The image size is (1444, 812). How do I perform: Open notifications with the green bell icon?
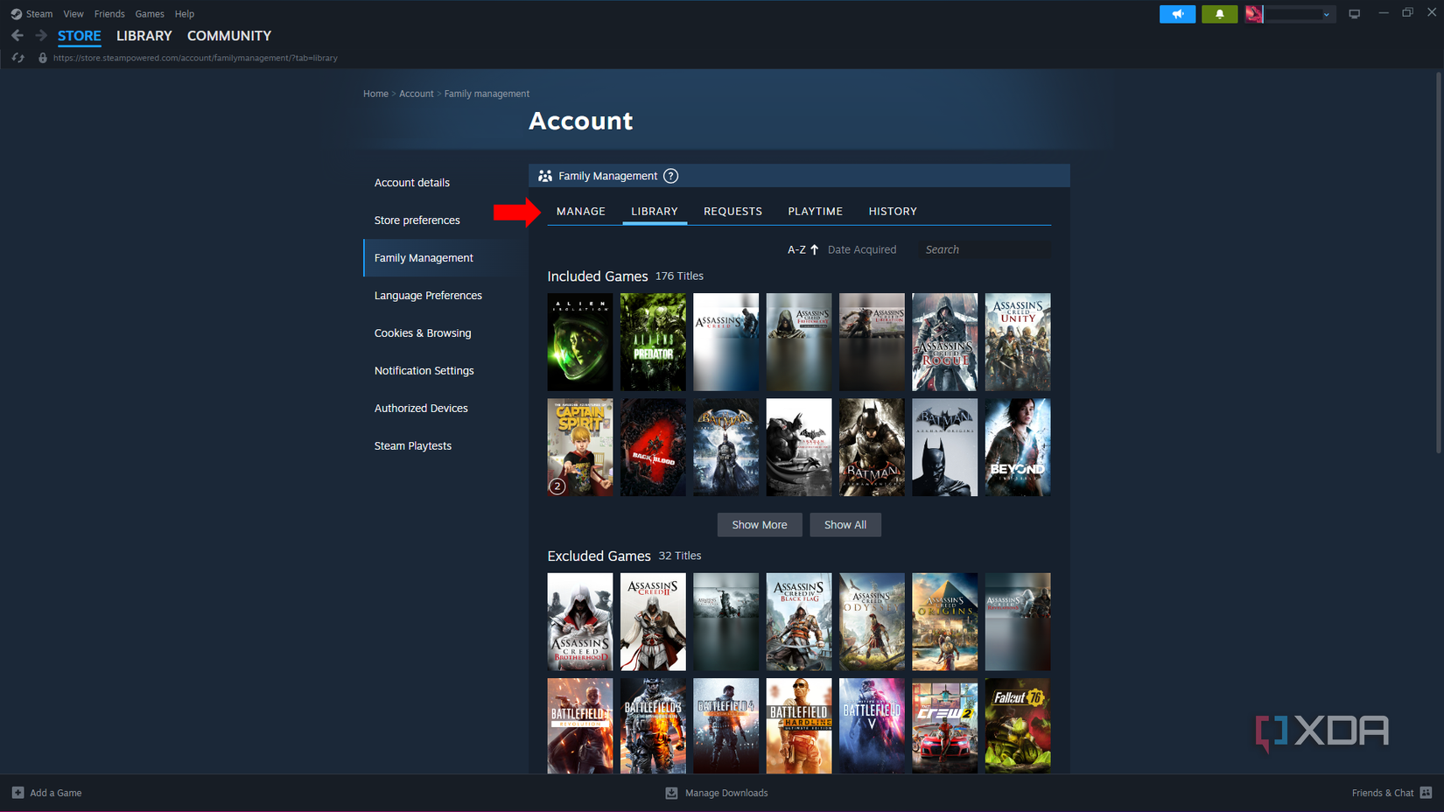1219,14
